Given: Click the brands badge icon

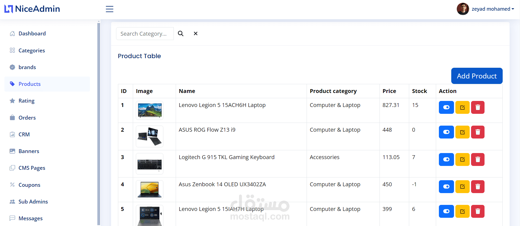Looking at the screenshot, I should point(12,67).
